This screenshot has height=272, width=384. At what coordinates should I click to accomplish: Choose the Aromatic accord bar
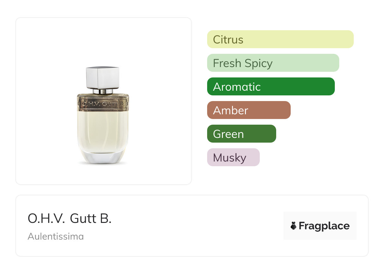pos(271,87)
